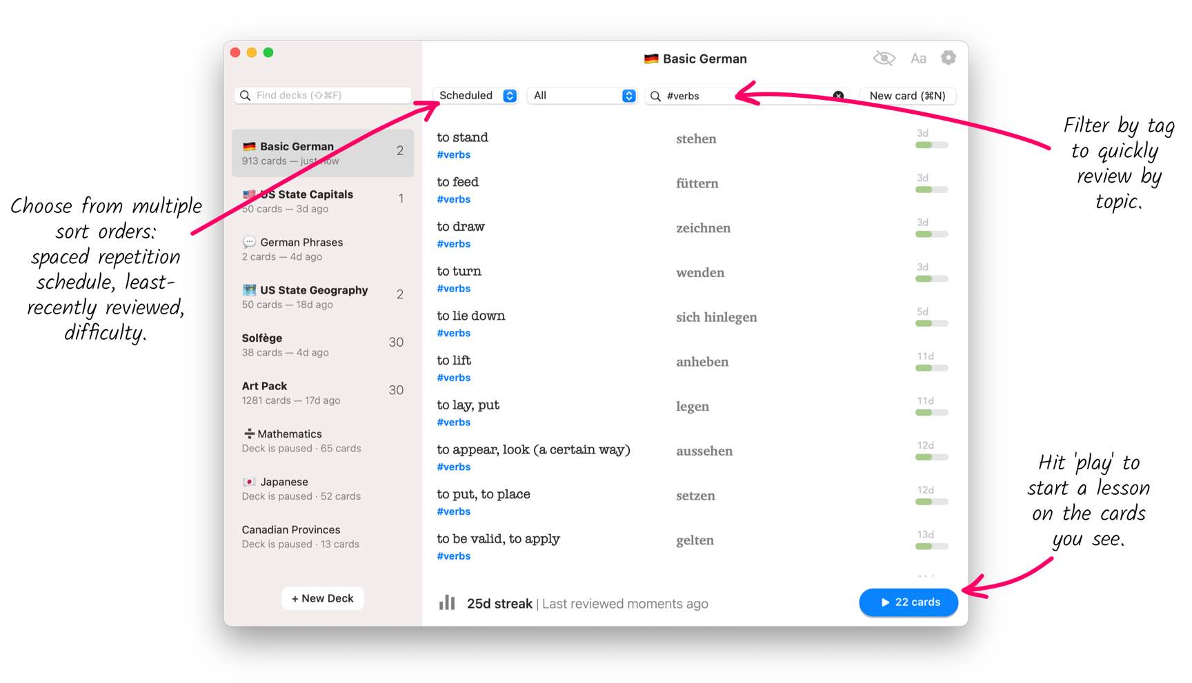Start lesson with 22 cards play button

908,602
